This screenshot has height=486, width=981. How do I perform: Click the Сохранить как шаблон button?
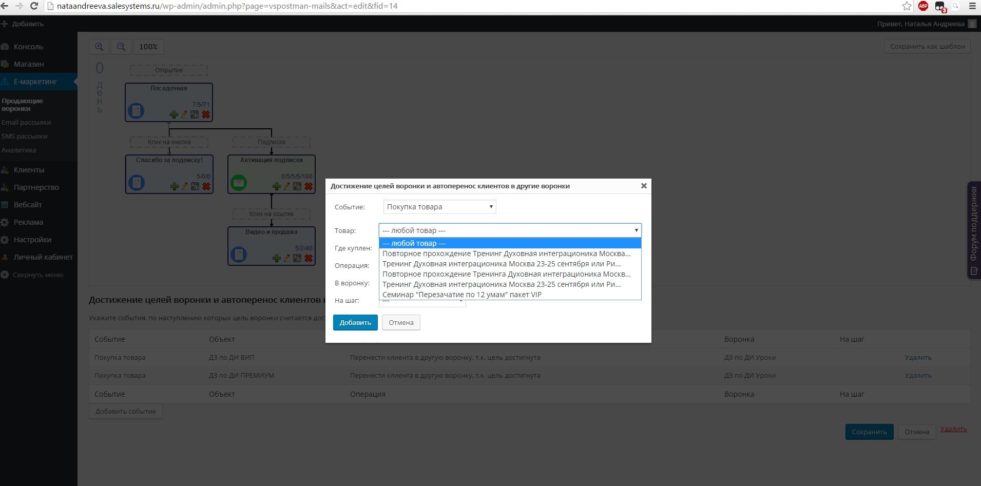tap(927, 46)
